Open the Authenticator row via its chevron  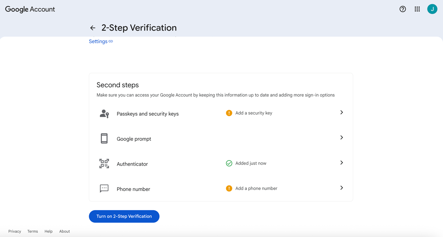pos(341,163)
